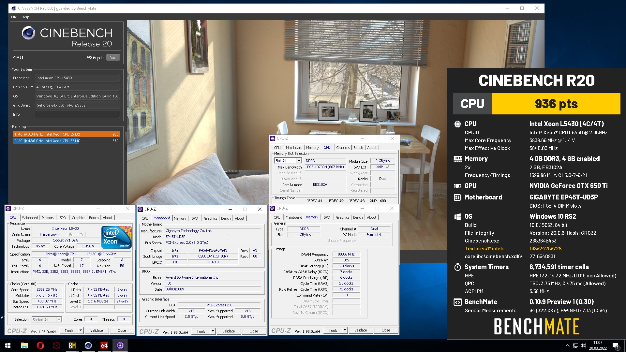This screenshot has width=626, height=352.
Task: Click the GPU card icon in the BenchMate panel
Action: (x=457, y=186)
